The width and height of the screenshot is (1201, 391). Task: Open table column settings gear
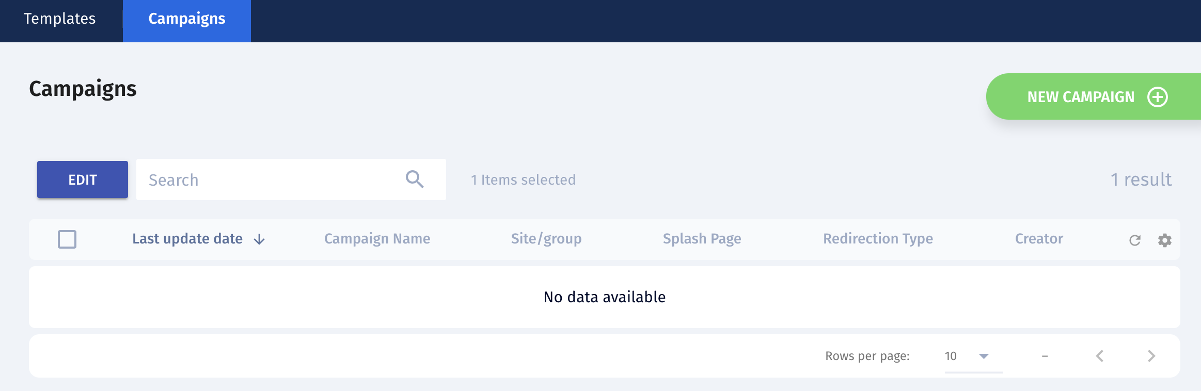(1164, 240)
